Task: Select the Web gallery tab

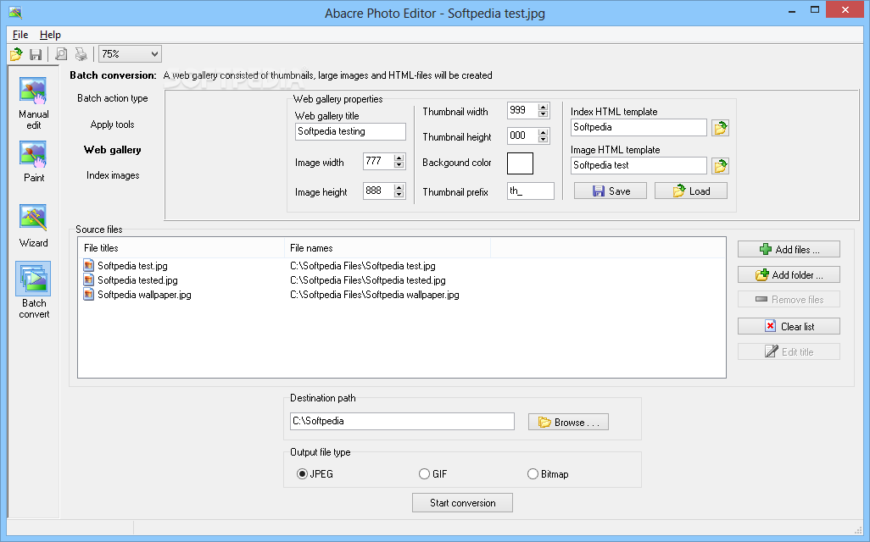Action: (x=113, y=150)
